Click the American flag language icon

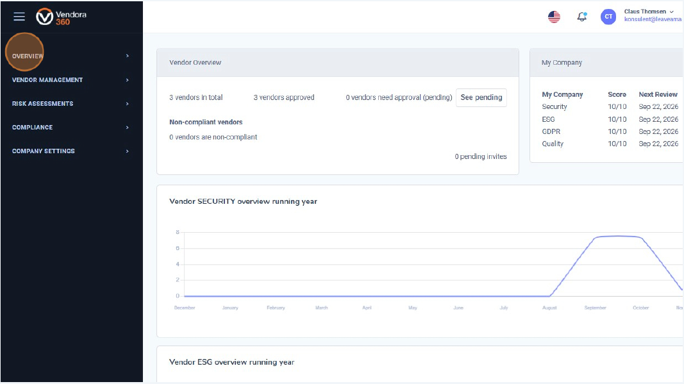coord(554,16)
